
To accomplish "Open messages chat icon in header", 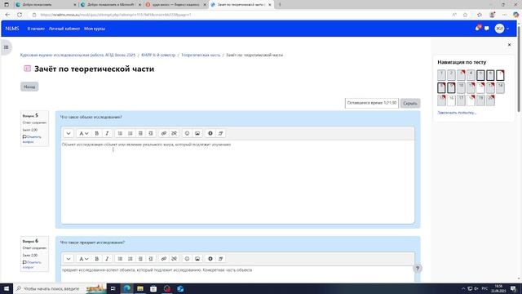I will (487, 29).
